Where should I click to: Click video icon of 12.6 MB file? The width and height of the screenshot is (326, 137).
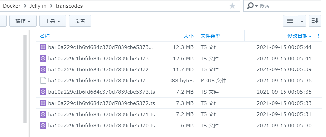click(43, 58)
